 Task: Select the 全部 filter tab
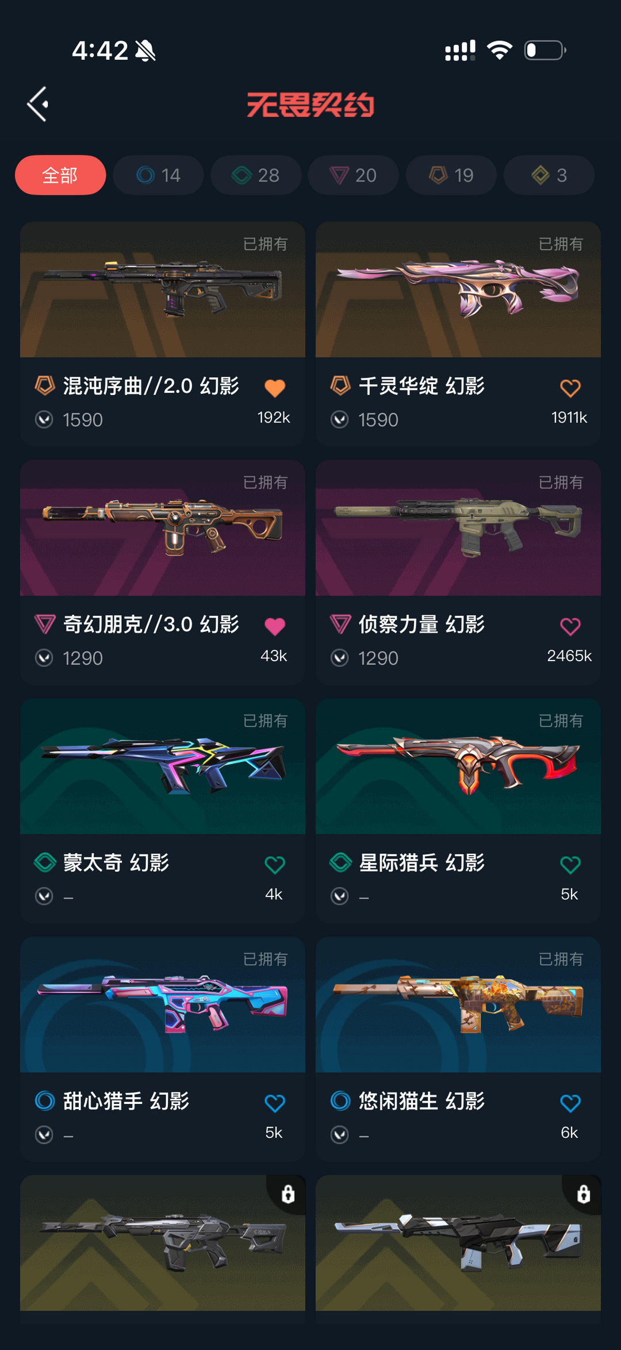[x=60, y=175]
